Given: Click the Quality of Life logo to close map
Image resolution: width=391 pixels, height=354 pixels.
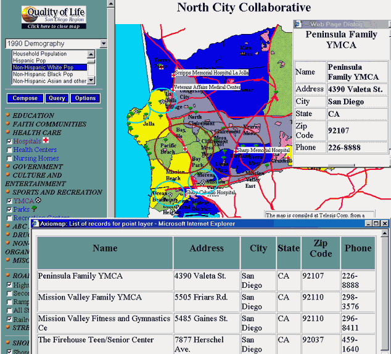Looking at the screenshot, I should (54, 17).
